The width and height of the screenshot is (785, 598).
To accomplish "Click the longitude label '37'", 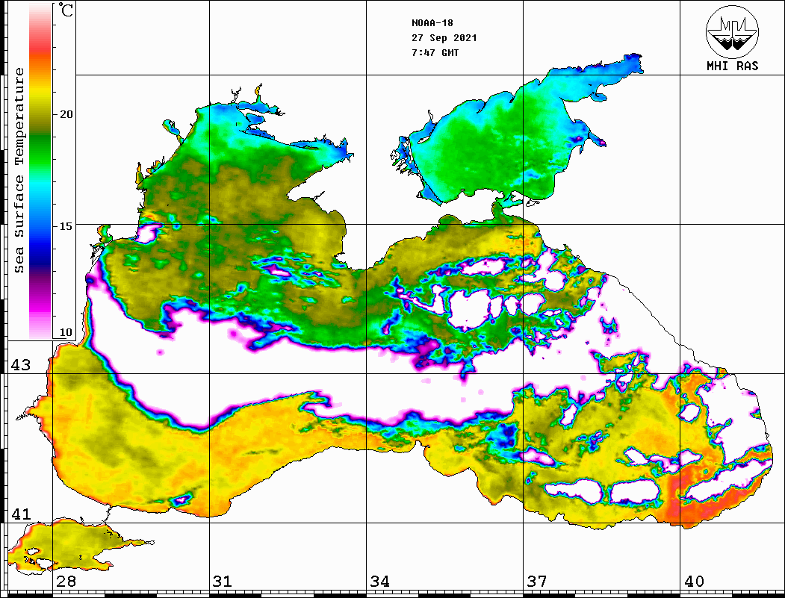I will (x=537, y=582).
